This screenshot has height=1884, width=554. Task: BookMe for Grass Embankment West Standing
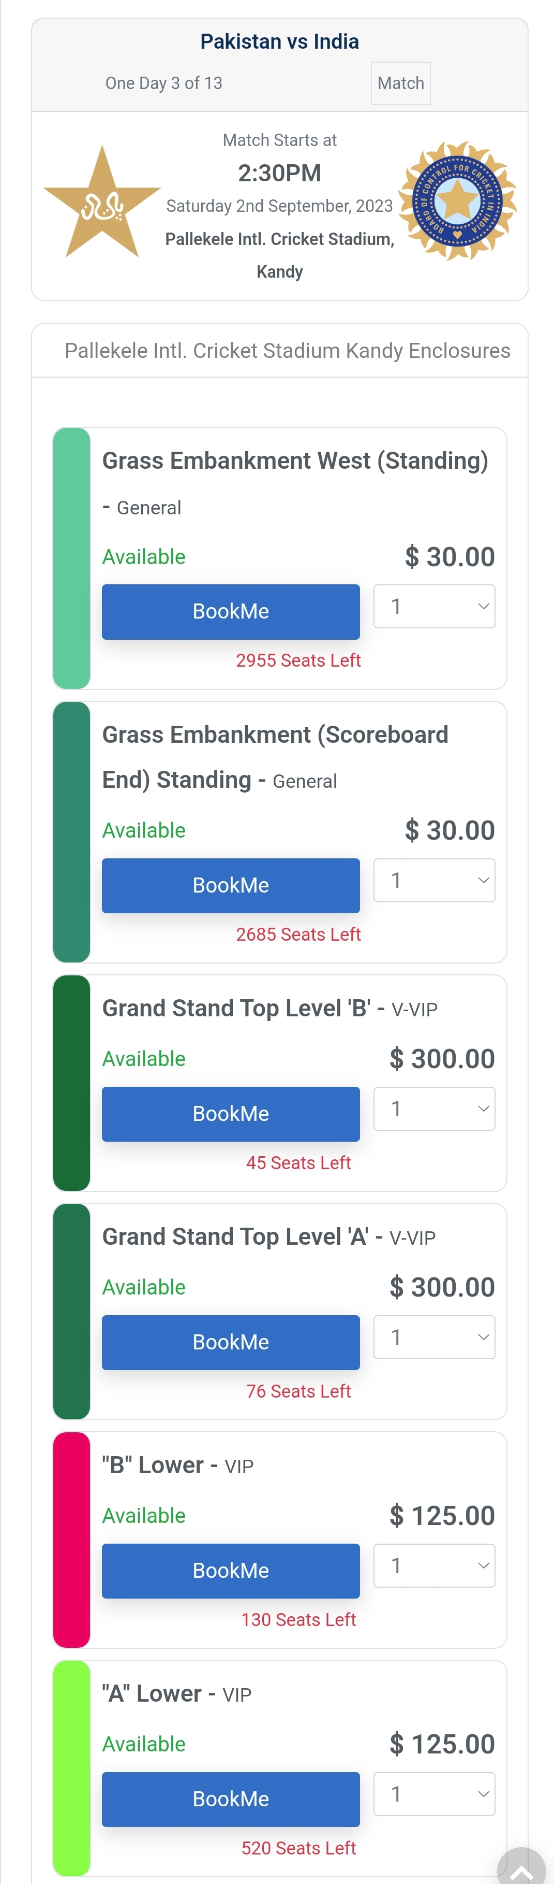[x=231, y=611]
